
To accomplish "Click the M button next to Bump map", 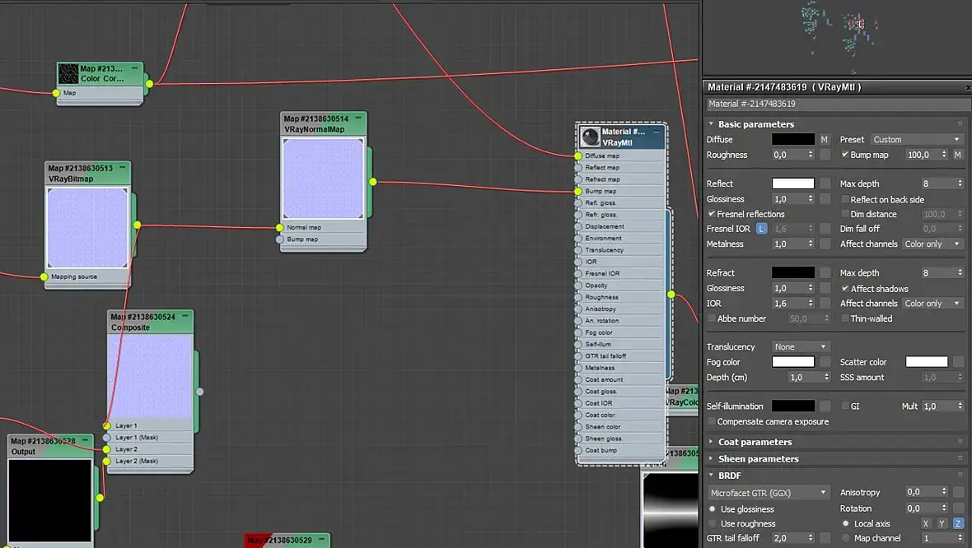I will coord(958,155).
